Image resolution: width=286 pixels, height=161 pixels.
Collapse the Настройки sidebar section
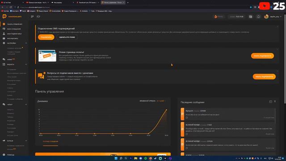pos(26,43)
